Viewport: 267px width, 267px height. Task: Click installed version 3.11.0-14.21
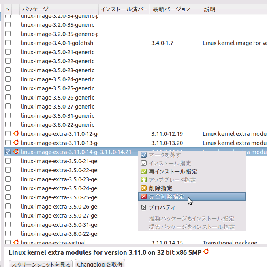116,152
